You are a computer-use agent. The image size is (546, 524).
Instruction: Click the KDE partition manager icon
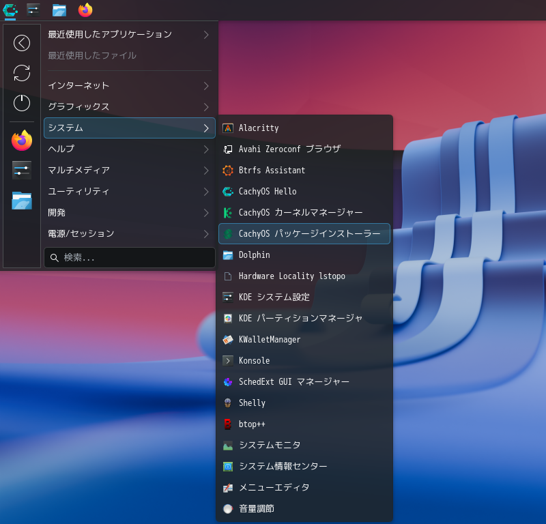tap(228, 319)
